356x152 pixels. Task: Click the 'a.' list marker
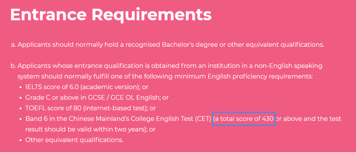click(x=14, y=45)
